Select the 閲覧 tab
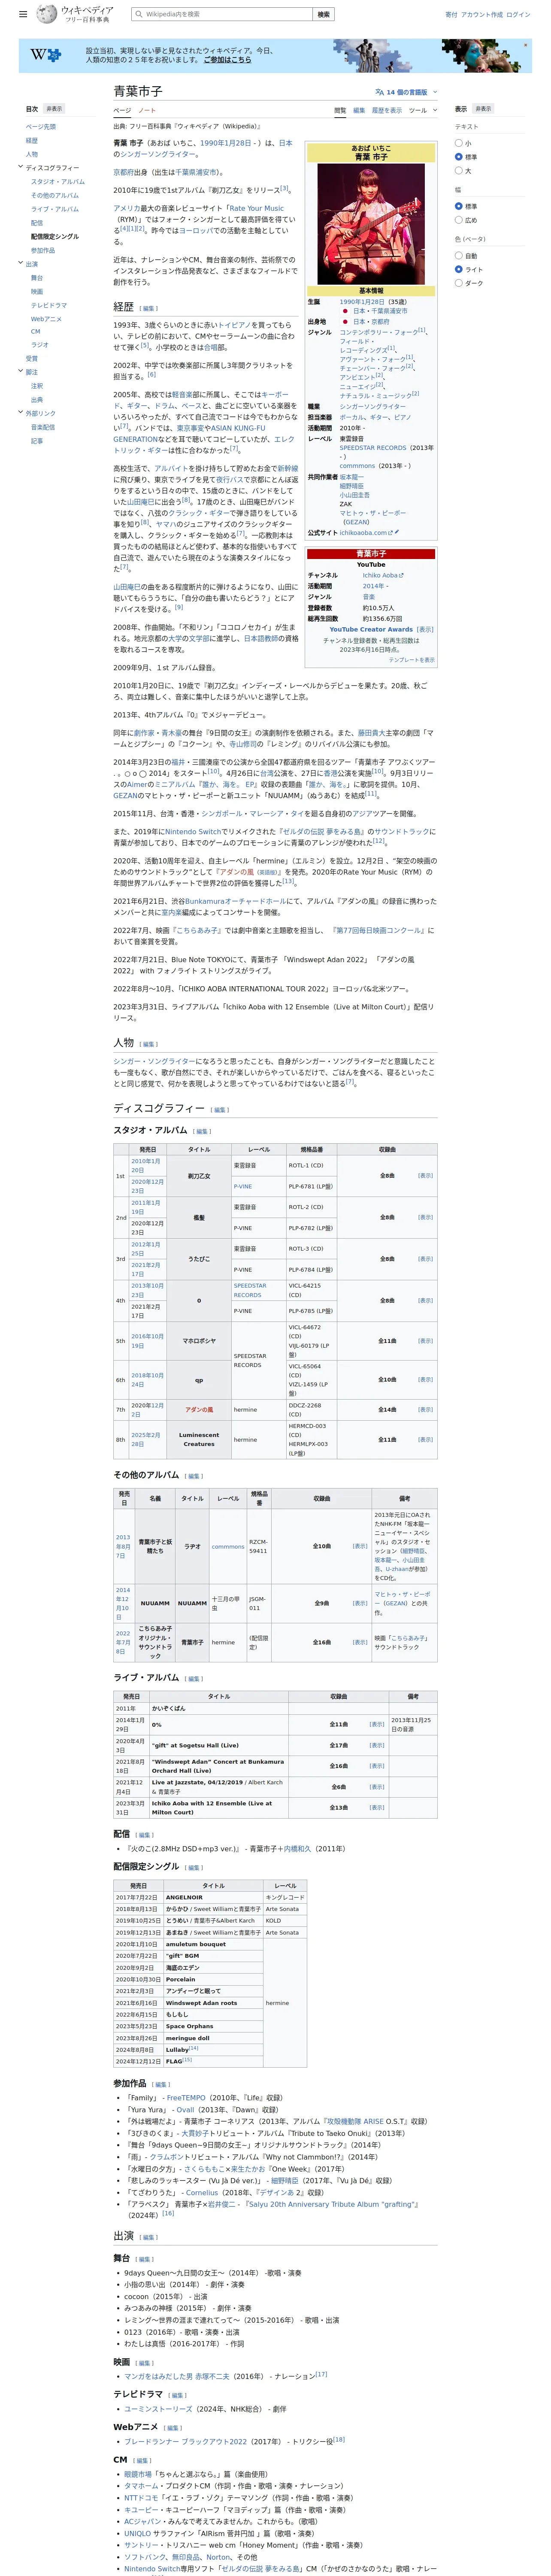This screenshot has width=551, height=2576. point(340,110)
